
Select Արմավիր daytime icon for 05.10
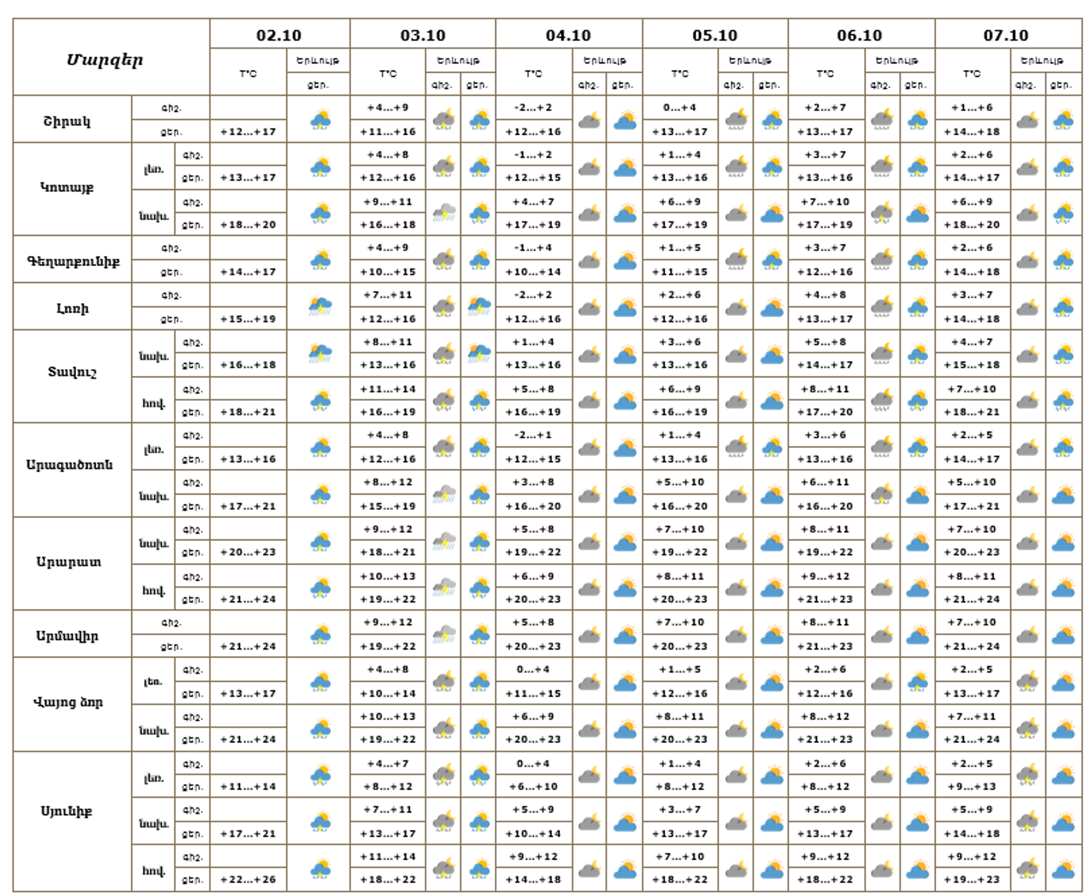click(x=772, y=634)
